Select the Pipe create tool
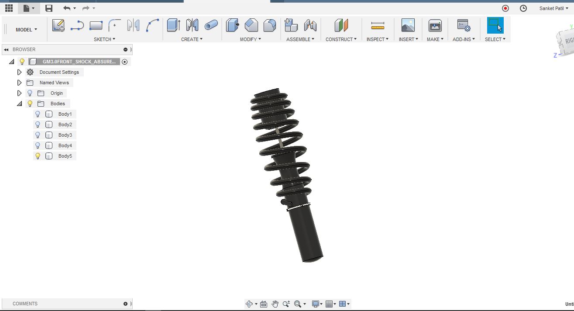 (x=211, y=25)
